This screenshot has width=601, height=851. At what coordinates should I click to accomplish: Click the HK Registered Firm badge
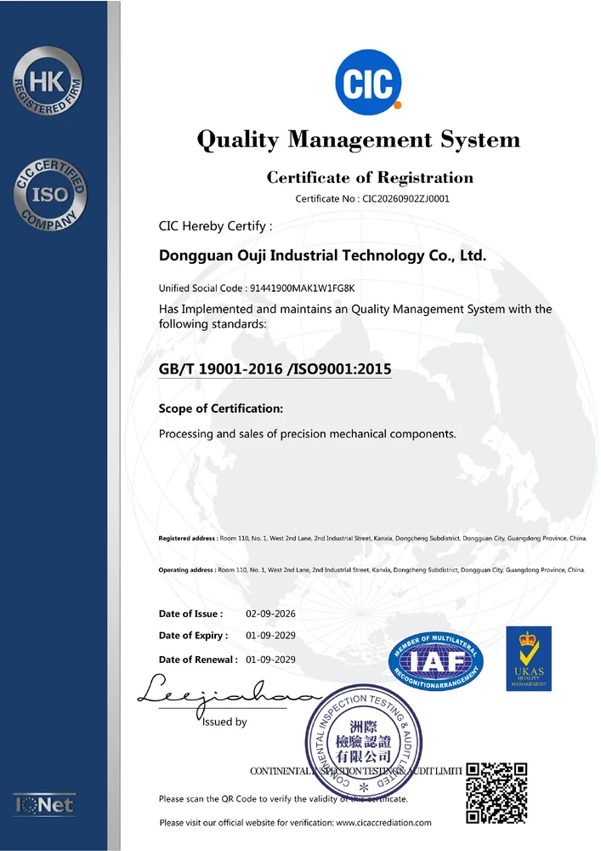(x=48, y=81)
